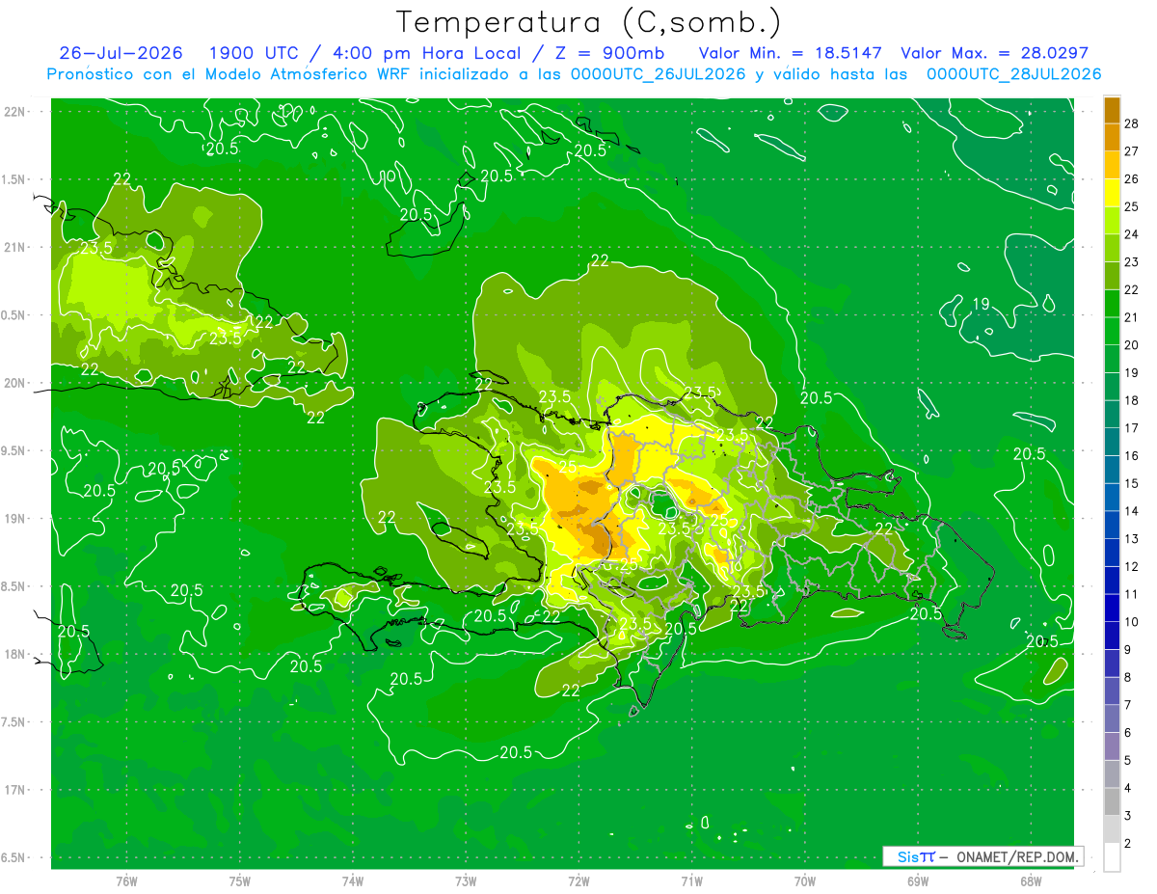Click Valor Min. = 18.5147

(790, 53)
